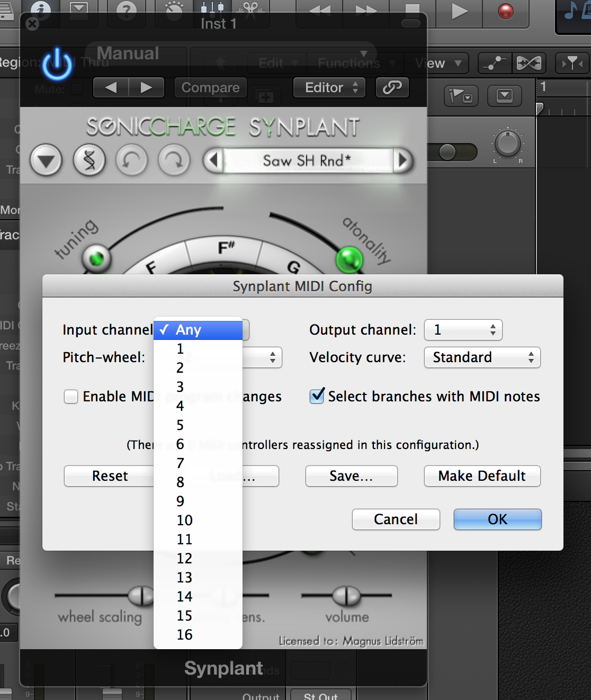The width and height of the screenshot is (591, 700).
Task: Enable MIDI program changes checkbox
Action: tap(71, 397)
